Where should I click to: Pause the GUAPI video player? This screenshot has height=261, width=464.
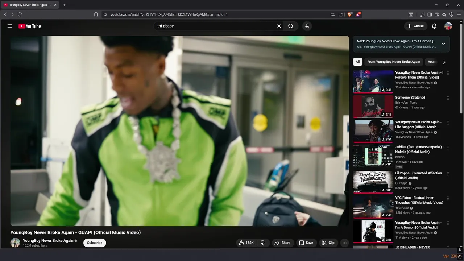click(x=179, y=131)
